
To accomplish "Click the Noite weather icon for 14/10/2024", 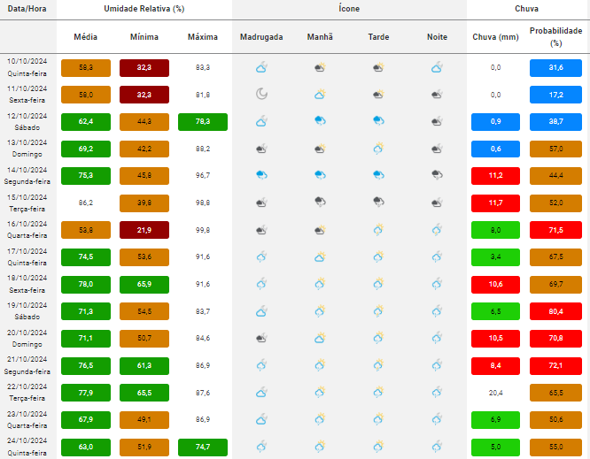I will (x=437, y=175).
